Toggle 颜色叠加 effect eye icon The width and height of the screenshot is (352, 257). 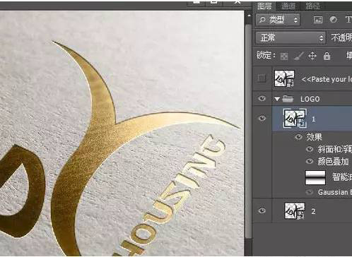click(310, 161)
